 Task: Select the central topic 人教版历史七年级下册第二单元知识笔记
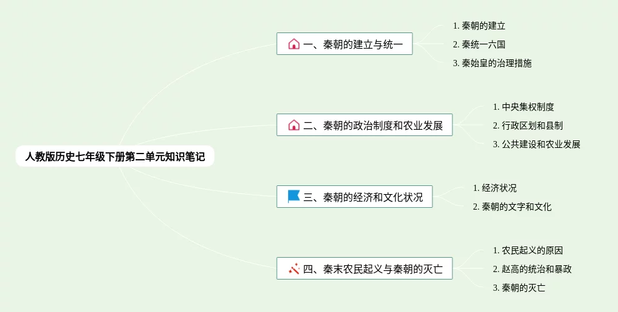coord(115,157)
